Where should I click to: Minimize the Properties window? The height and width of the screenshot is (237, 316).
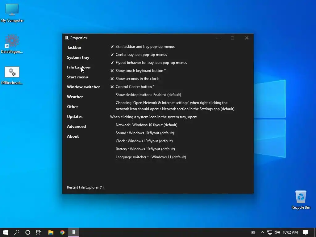click(218, 38)
